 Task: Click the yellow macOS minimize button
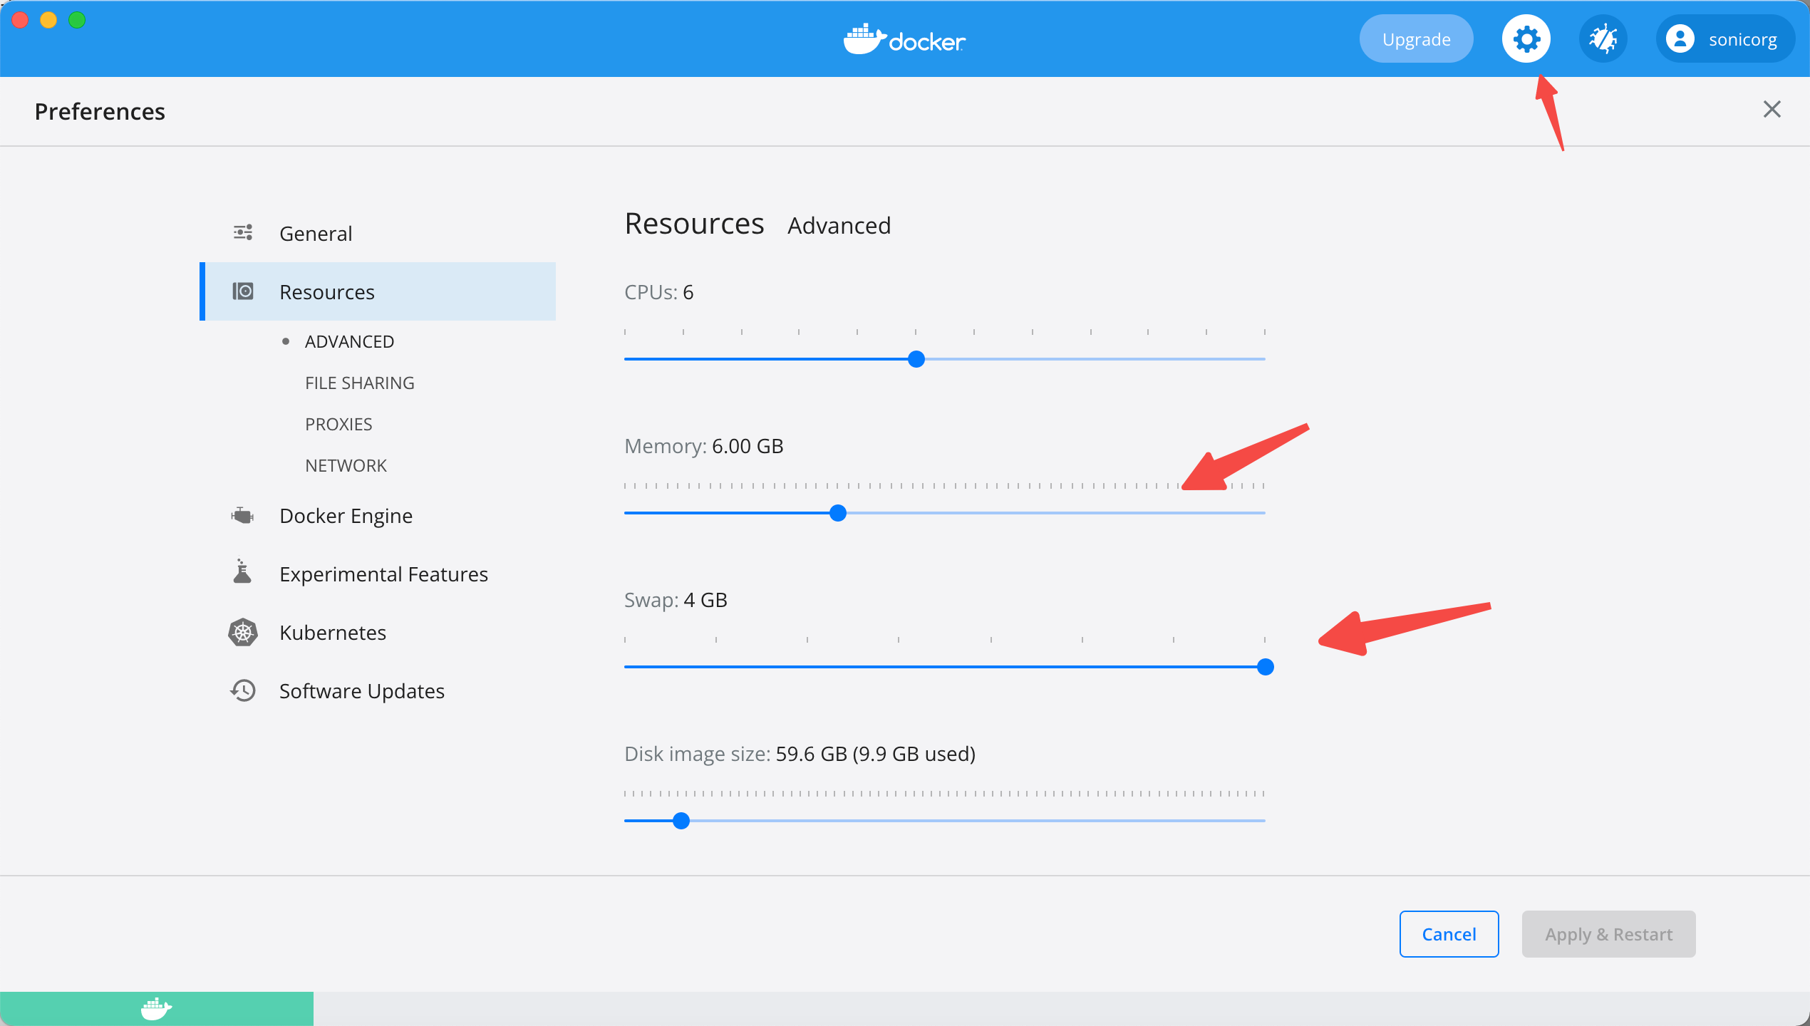(48, 20)
